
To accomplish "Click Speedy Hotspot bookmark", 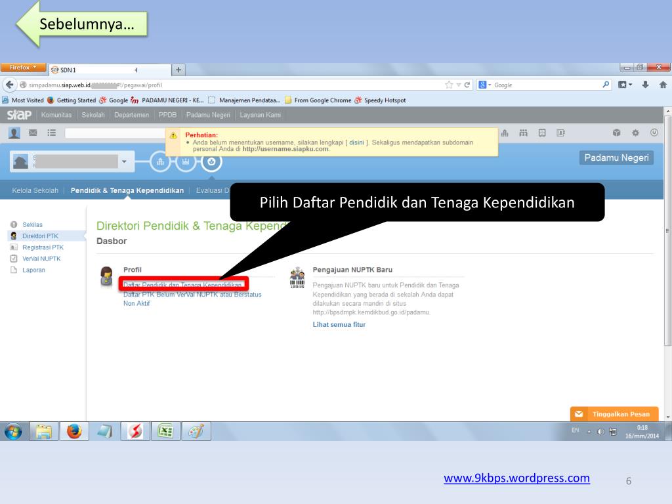I will (x=380, y=100).
